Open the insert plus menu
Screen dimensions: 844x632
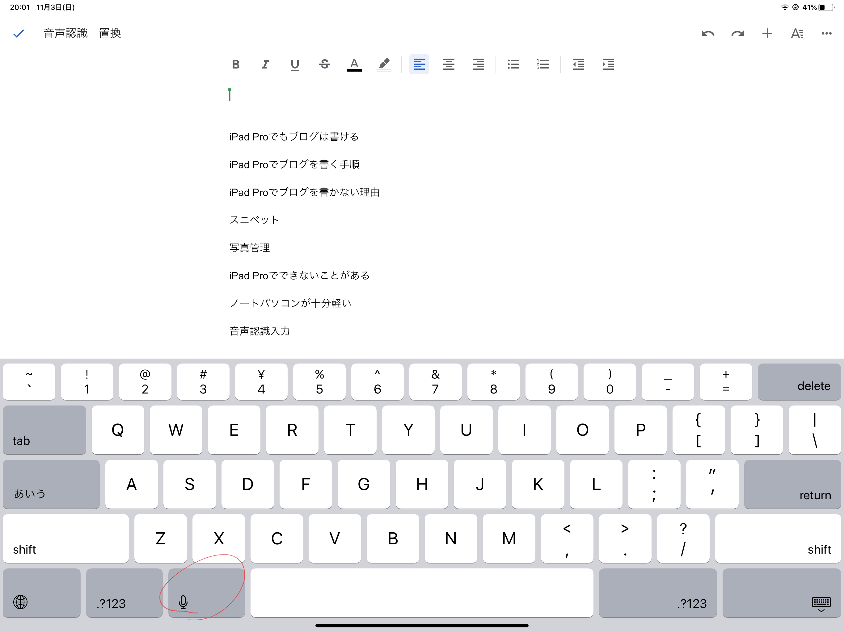767,34
